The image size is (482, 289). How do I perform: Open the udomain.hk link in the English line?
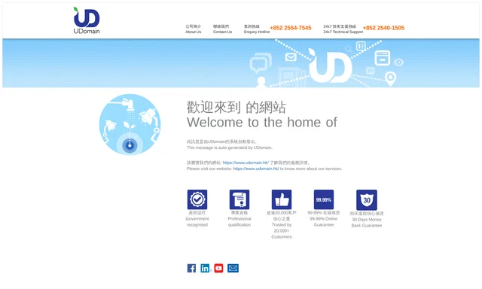(256, 169)
